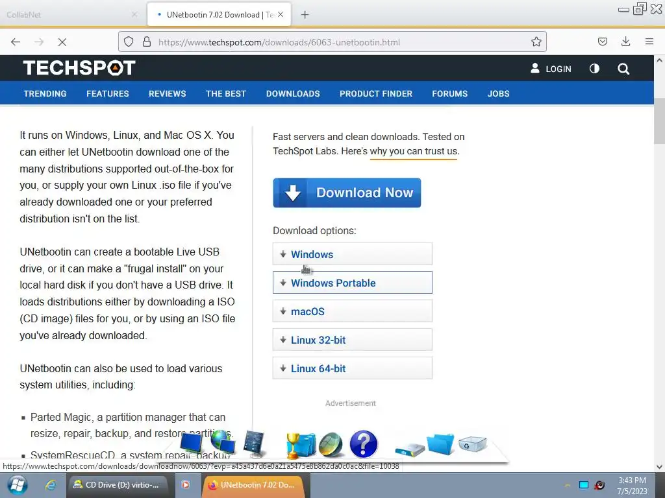Launch Internet Explorer from the taskbar

point(51,485)
